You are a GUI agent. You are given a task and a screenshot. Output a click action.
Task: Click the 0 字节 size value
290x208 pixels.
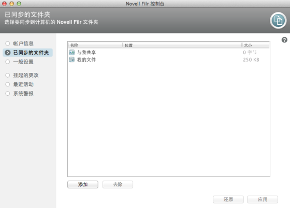(x=250, y=52)
